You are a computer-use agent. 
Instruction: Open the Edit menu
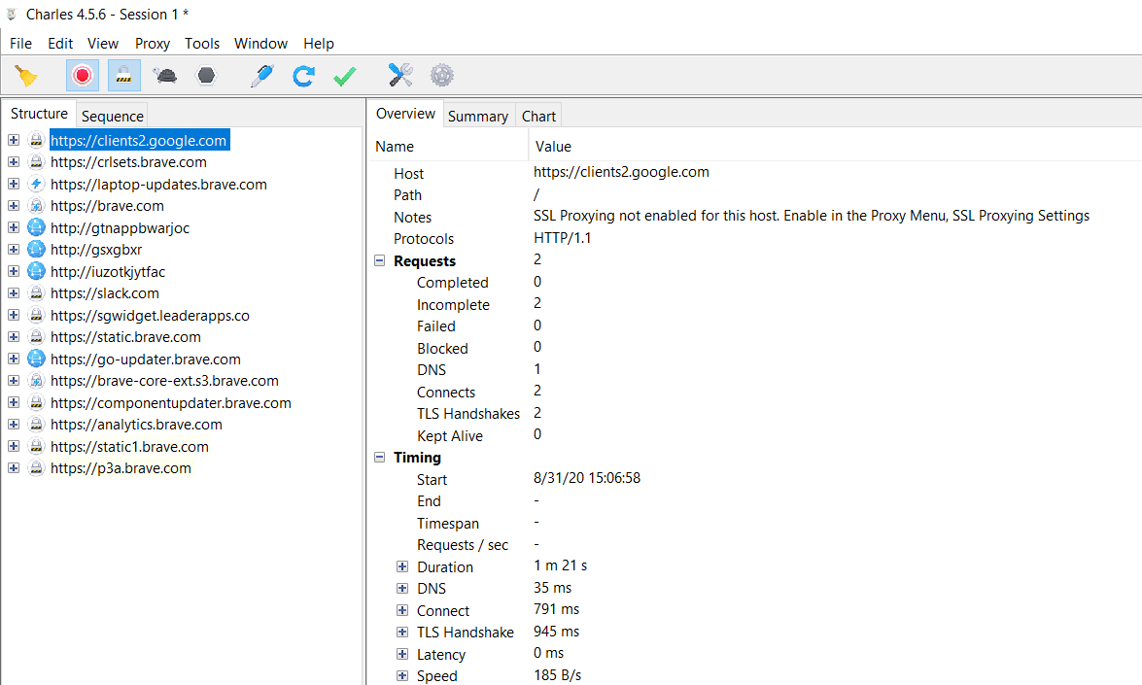pyautogui.click(x=60, y=44)
